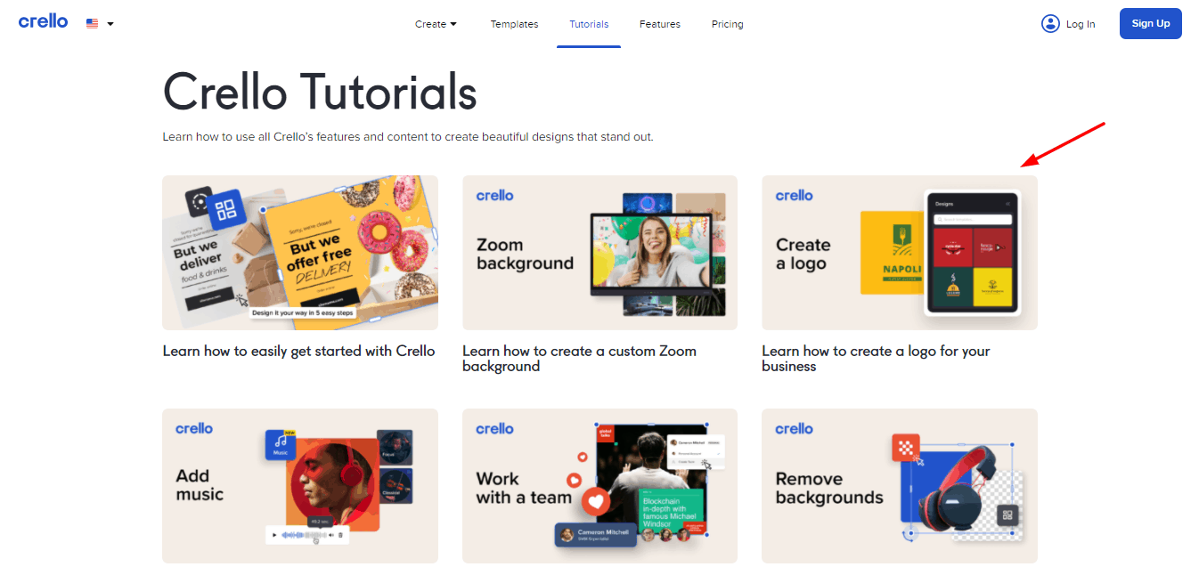The width and height of the screenshot is (1199, 575).
Task: Click the Log In link
Action: (x=1081, y=24)
